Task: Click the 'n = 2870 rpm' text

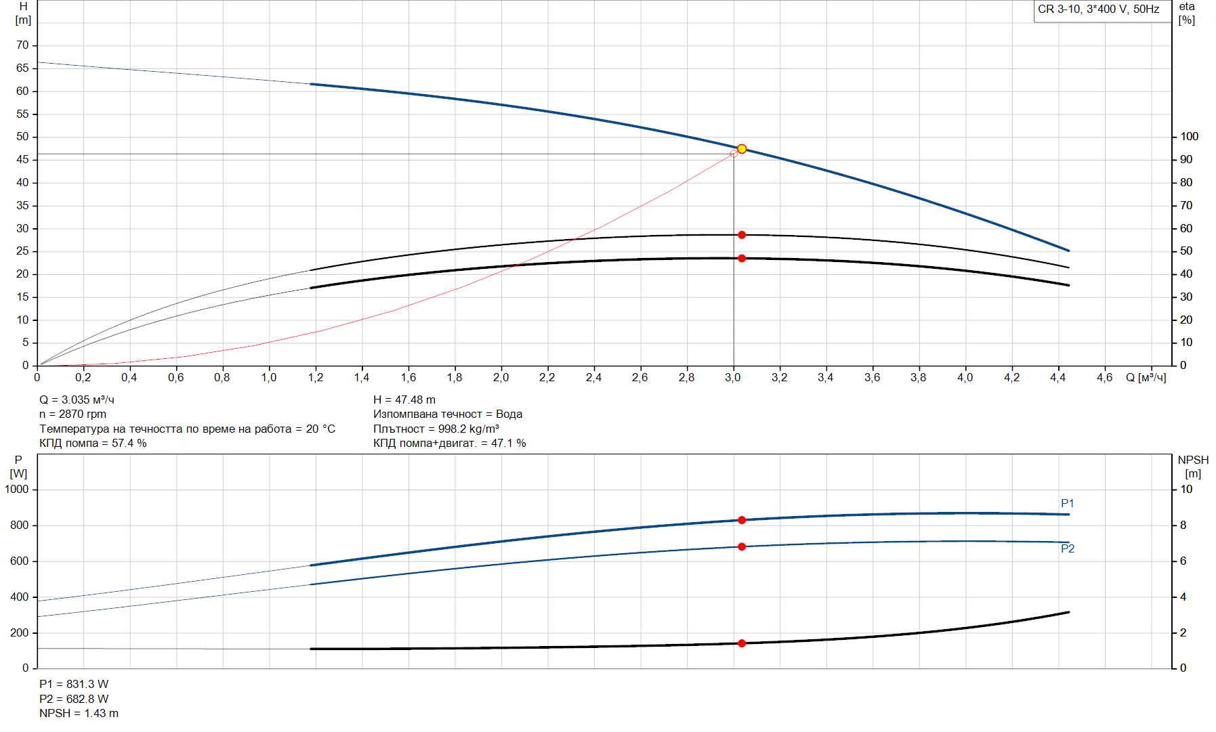Action: [x=72, y=414]
